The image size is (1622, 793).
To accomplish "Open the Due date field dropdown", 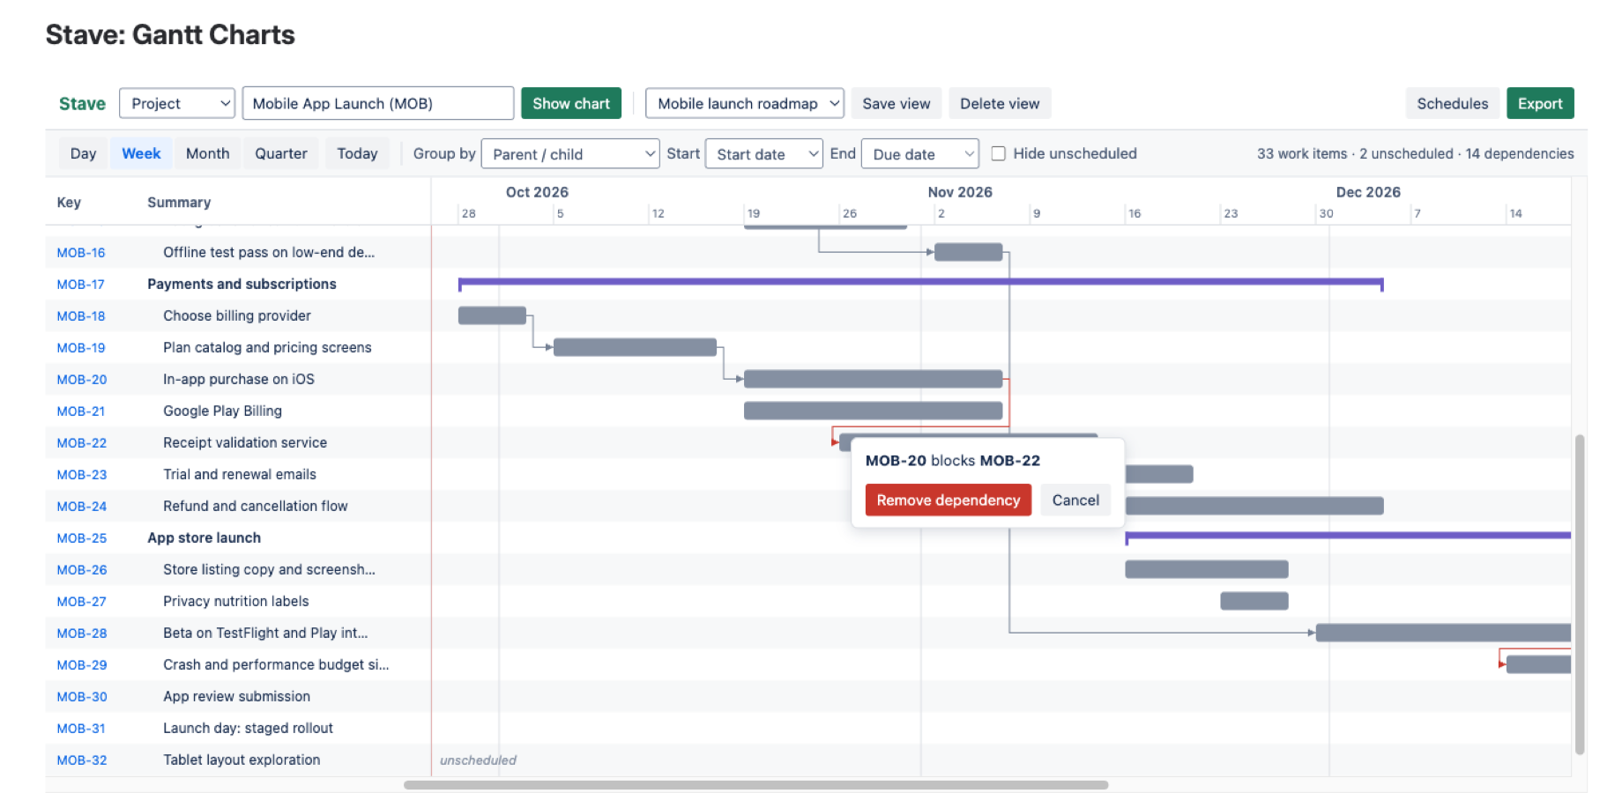I will pos(920,154).
